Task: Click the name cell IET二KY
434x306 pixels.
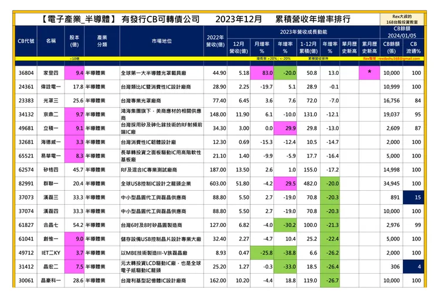Action: click(51, 253)
